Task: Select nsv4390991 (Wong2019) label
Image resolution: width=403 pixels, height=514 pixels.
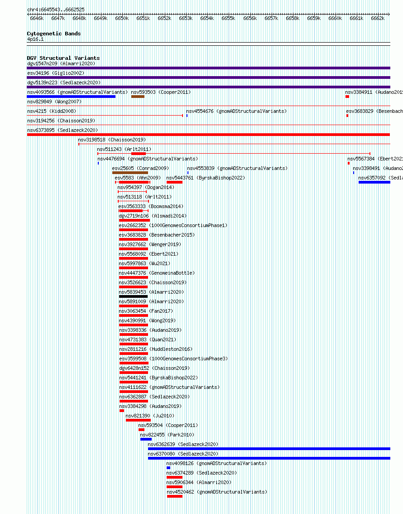Action: tap(148, 320)
